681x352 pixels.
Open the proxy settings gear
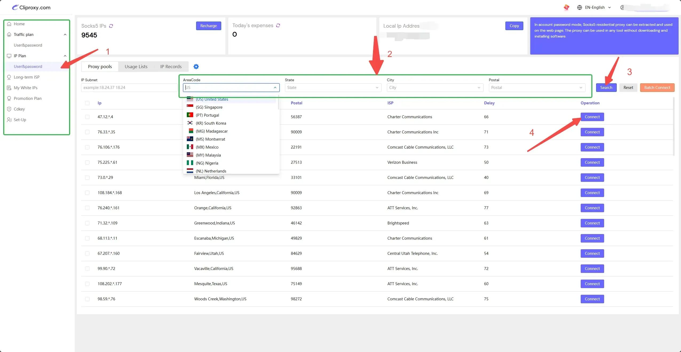(x=196, y=67)
